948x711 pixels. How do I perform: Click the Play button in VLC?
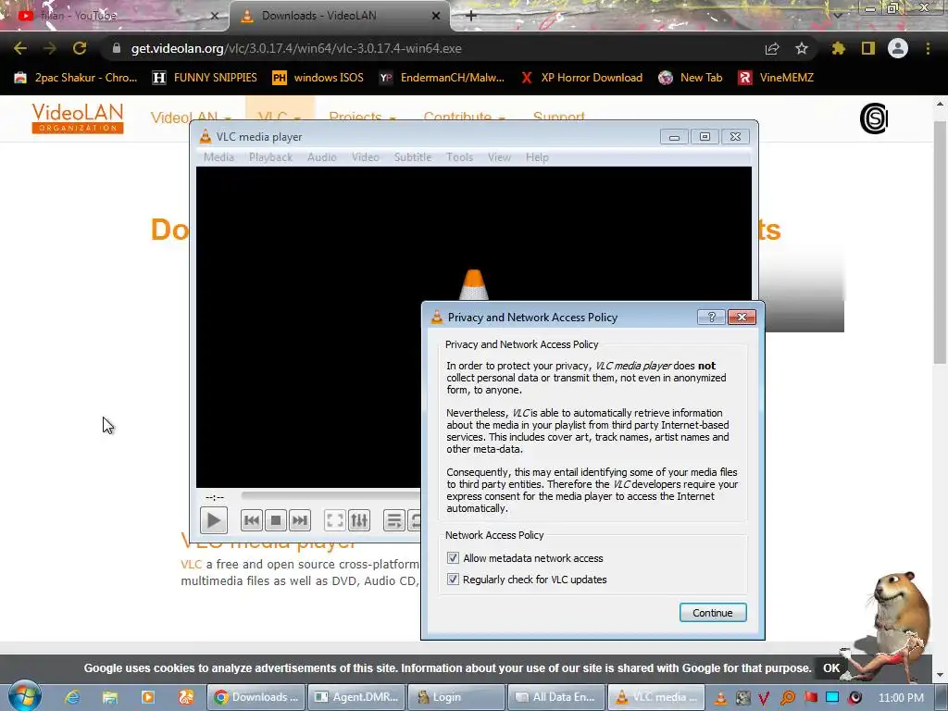tap(214, 520)
